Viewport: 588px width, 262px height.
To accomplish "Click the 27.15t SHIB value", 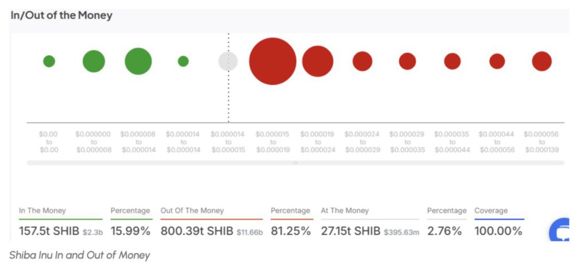I will [350, 231].
